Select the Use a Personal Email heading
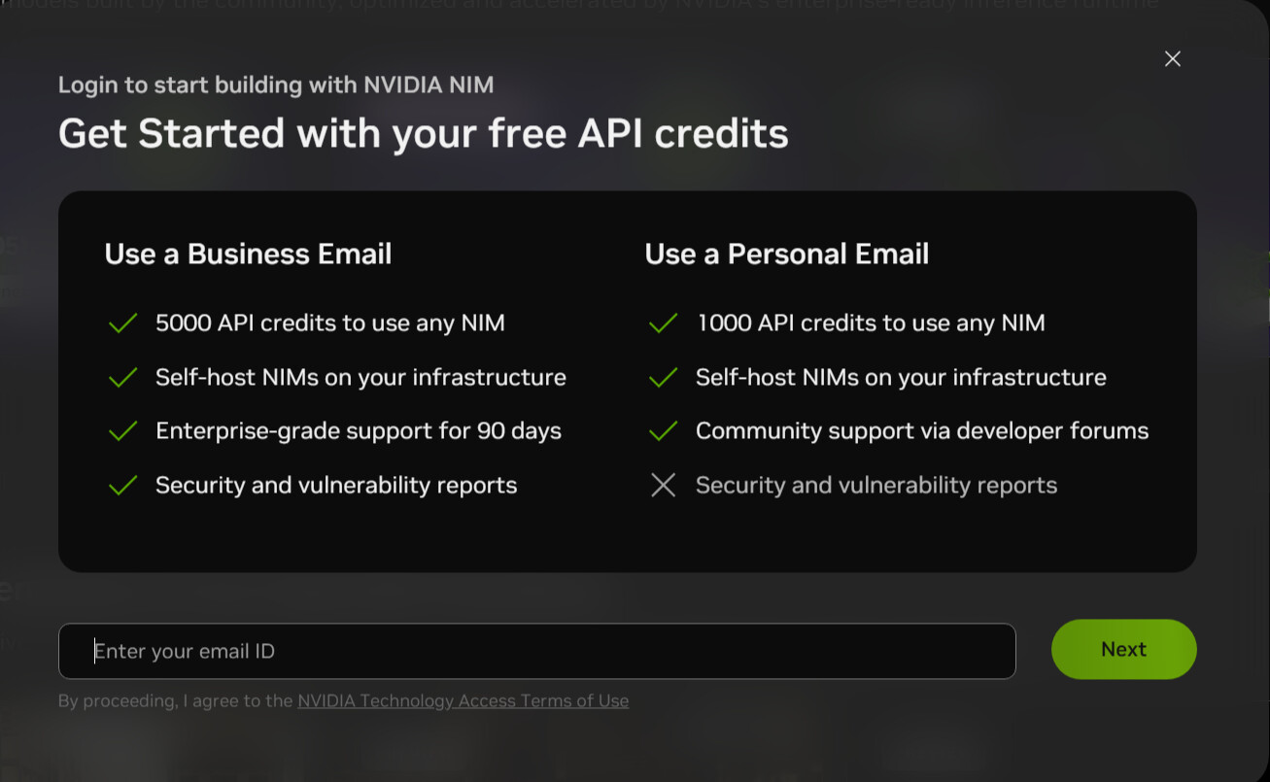This screenshot has width=1270, height=782. click(x=787, y=254)
